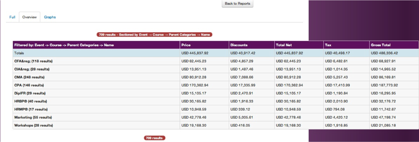
Task: Open the CMA (248 results) section
Action: (29, 77)
